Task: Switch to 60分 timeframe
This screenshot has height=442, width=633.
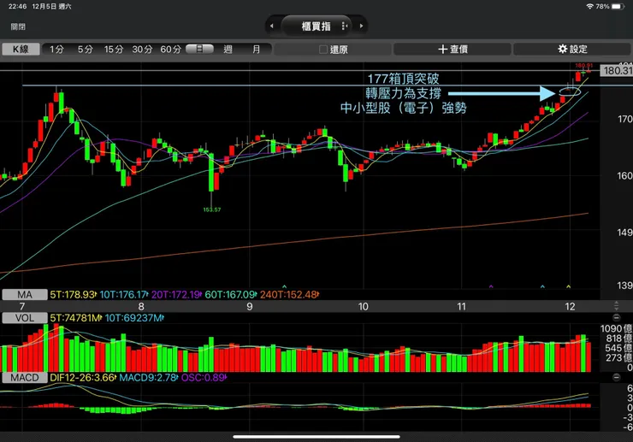Action: [x=171, y=50]
